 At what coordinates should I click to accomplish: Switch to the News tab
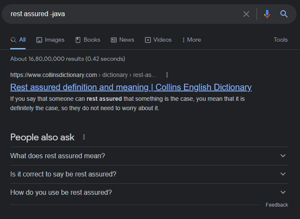pyautogui.click(x=122, y=40)
